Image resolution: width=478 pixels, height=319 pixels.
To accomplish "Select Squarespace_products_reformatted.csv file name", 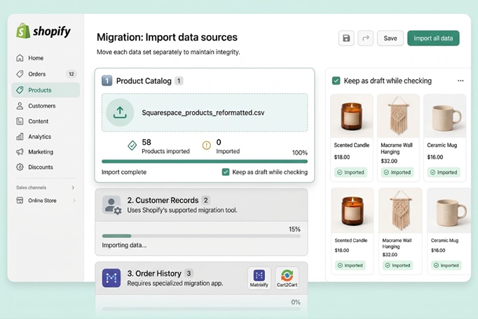I will tap(203, 113).
